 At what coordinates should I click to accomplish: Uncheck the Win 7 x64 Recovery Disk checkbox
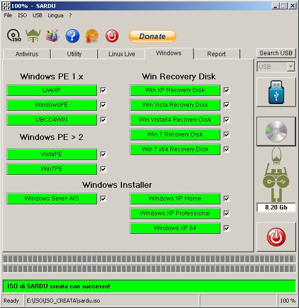226,149
